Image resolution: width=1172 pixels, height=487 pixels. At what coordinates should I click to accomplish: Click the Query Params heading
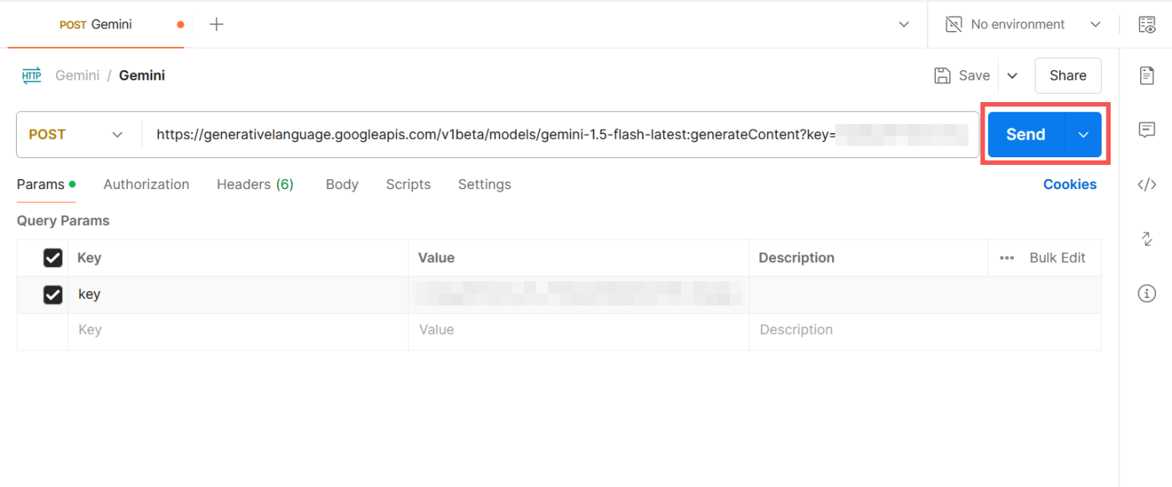63,221
